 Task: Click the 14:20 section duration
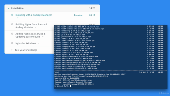(92, 8)
